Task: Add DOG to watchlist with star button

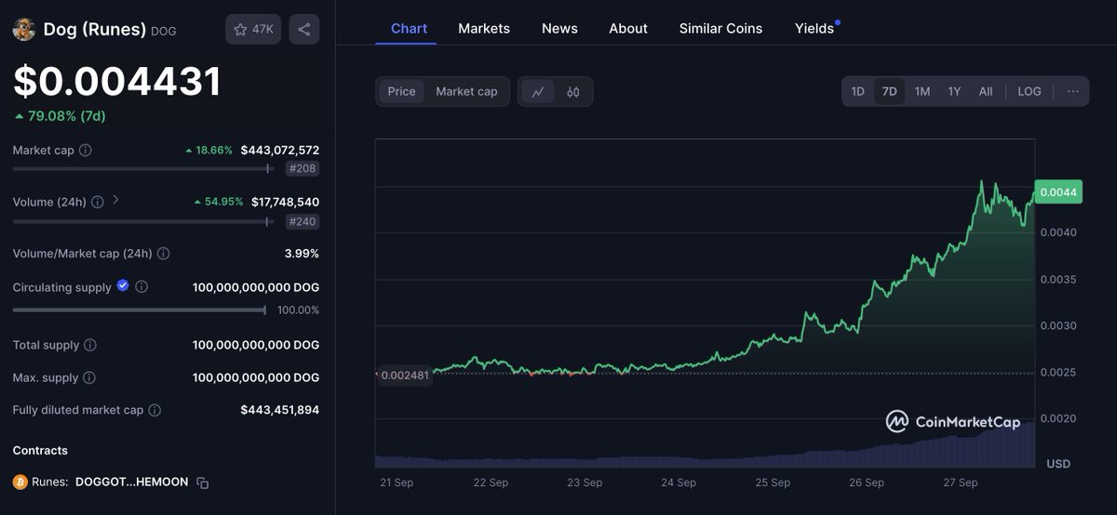Action: [253, 30]
